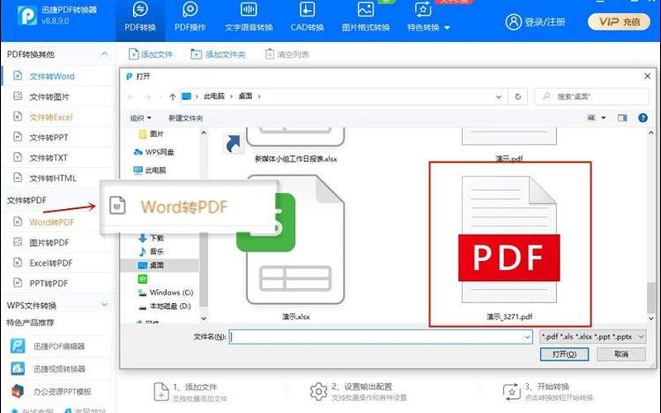The width and height of the screenshot is (661, 413).
Task: Select Windows (C:) drive
Action: point(165,292)
